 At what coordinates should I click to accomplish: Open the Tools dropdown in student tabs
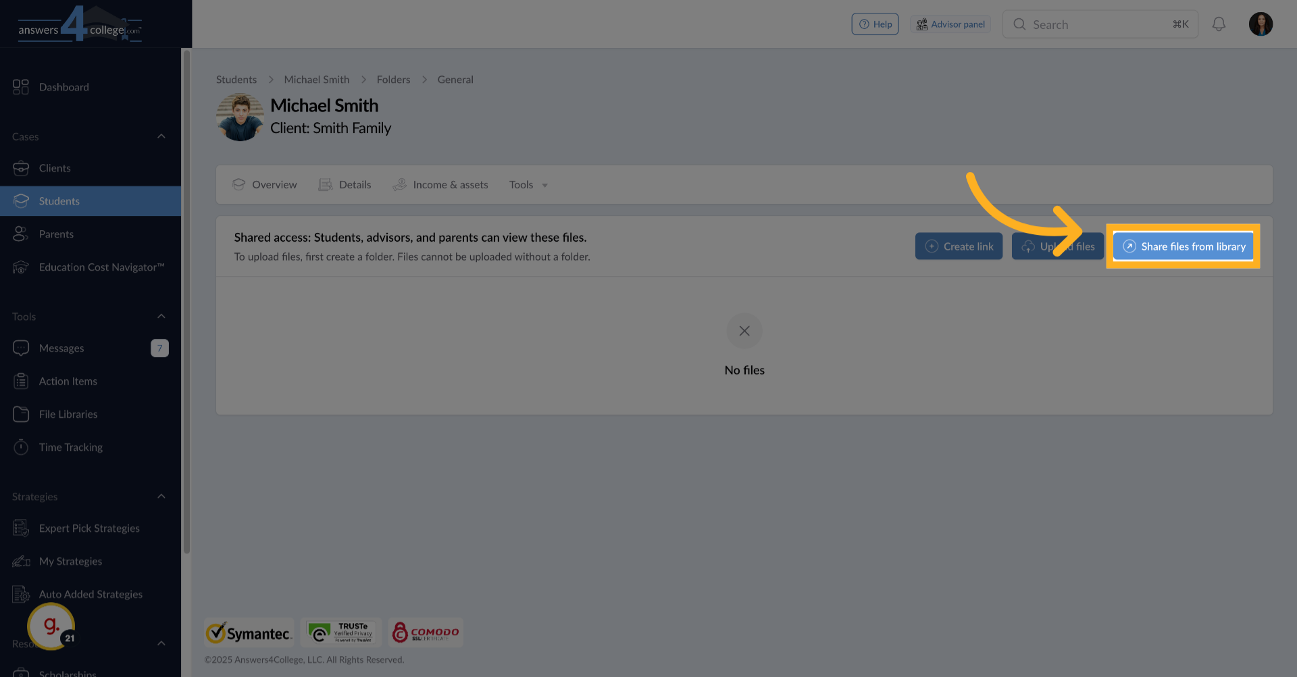(528, 185)
